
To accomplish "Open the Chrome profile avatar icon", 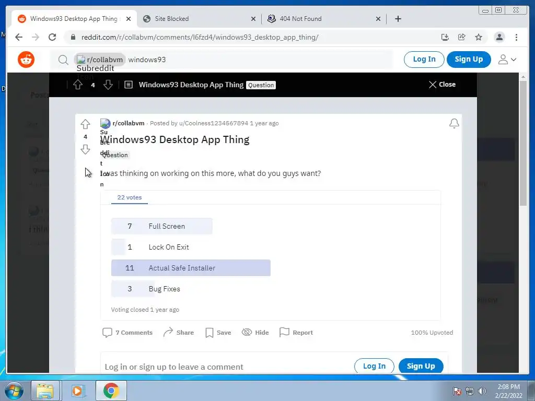I will click(x=499, y=37).
